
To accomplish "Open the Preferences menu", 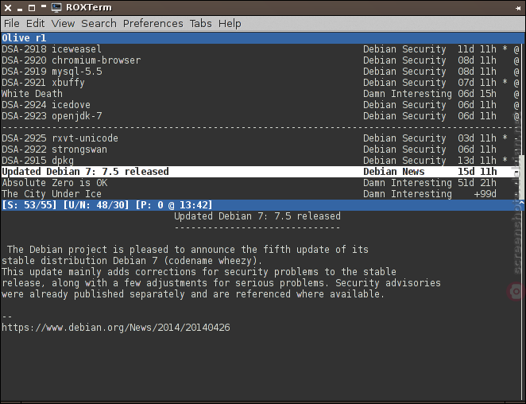I will pyautogui.click(x=153, y=24).
